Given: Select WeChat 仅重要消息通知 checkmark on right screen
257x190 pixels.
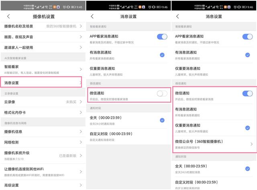Looking at the screenshot, I should pyautogui.click(x=247, y=128).
